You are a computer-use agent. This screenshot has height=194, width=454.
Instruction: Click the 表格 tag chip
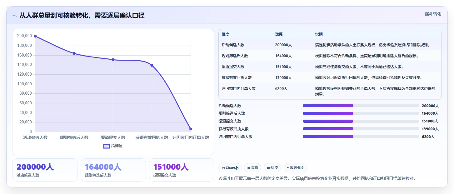point(252,168)
